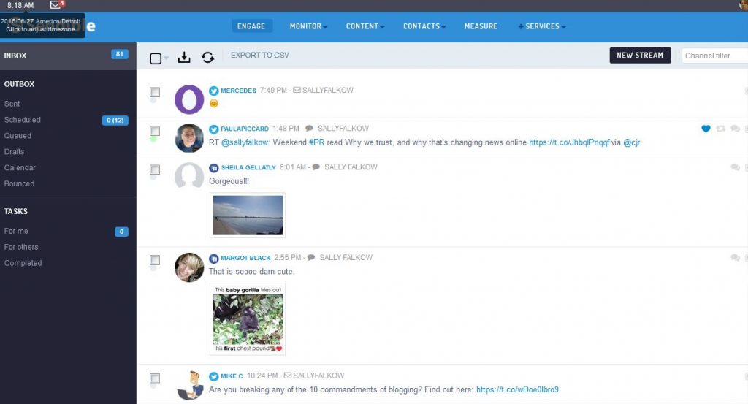Open reply icon on Margot Black's post
Screen dimensions: 748x404
[735, 258]
